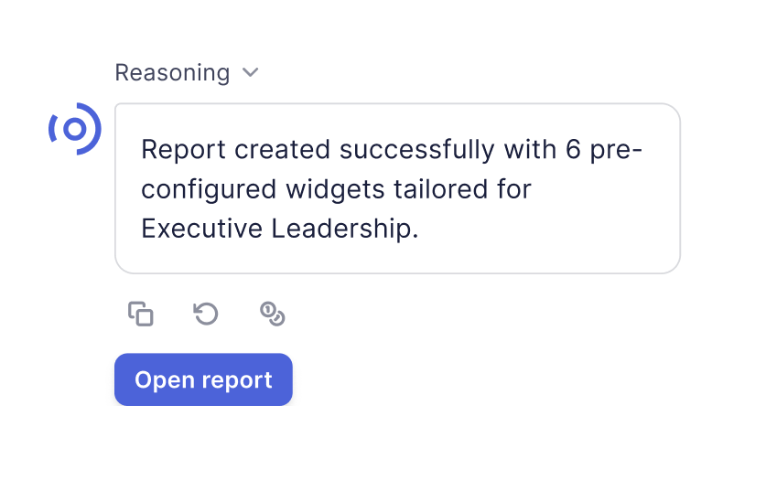Image resolution: width=766 pixels, height=480 pixels.
Task: Click the blue assistant avatar icon
Action: coord(74,129)
